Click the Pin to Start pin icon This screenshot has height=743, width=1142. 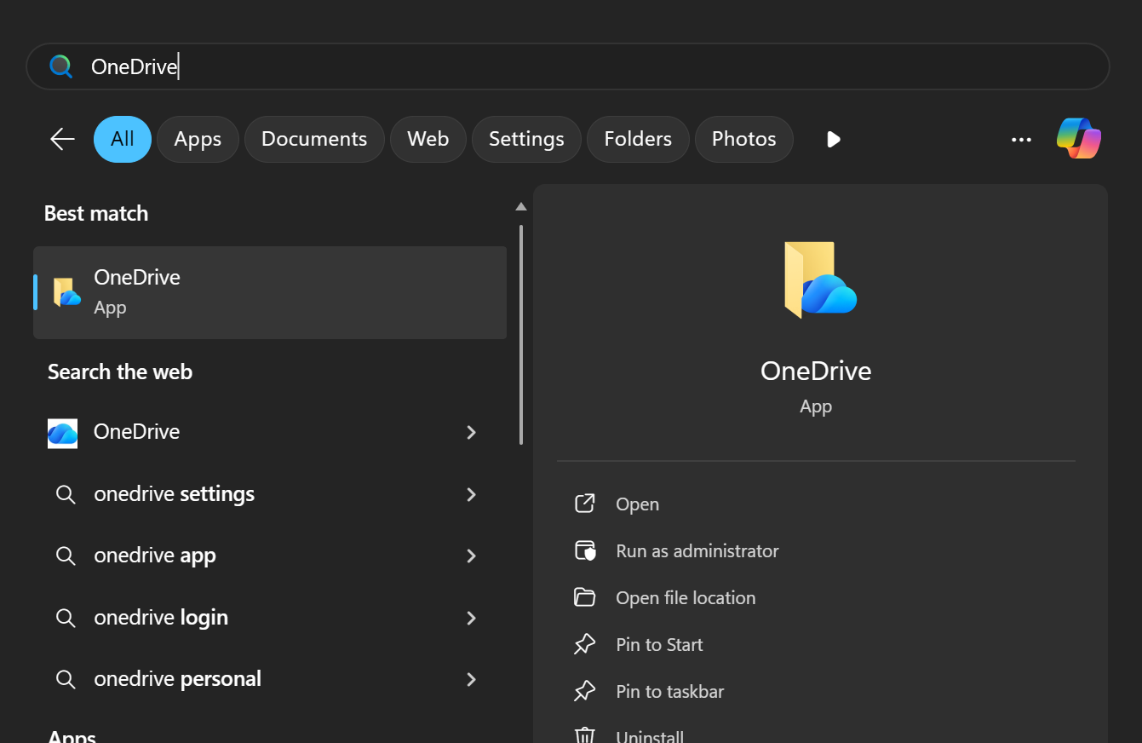(585, 645)
